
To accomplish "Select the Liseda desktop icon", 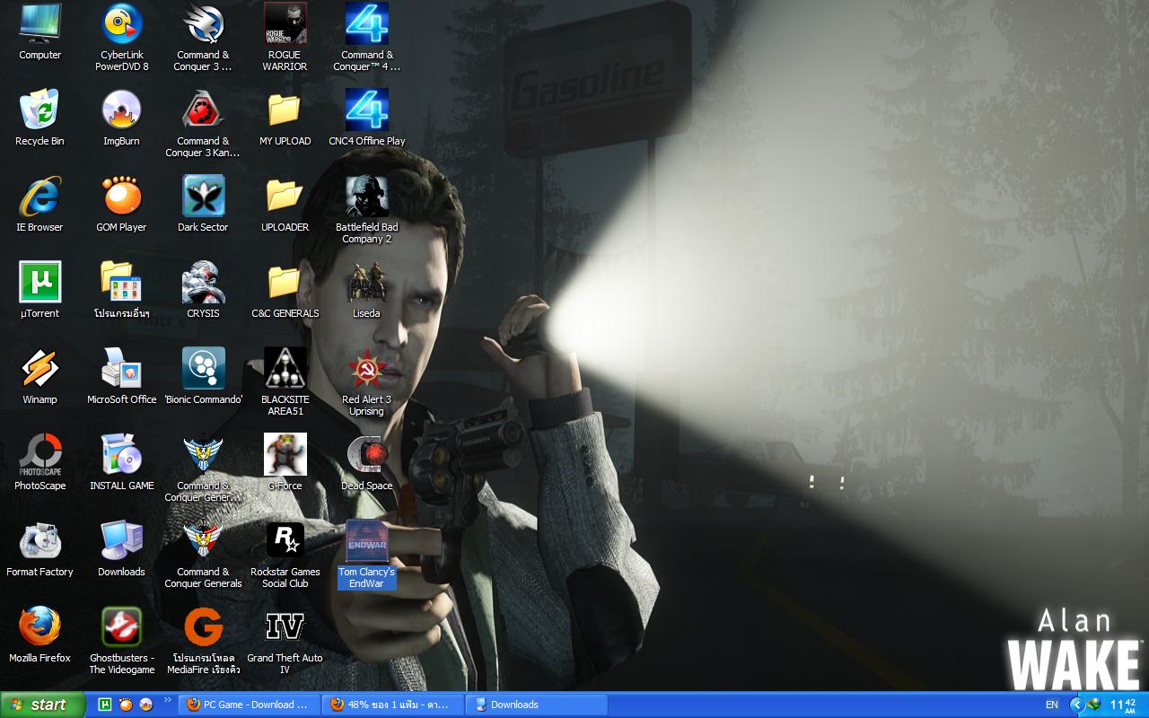I will pyautogui.click(x=367, y=290).
